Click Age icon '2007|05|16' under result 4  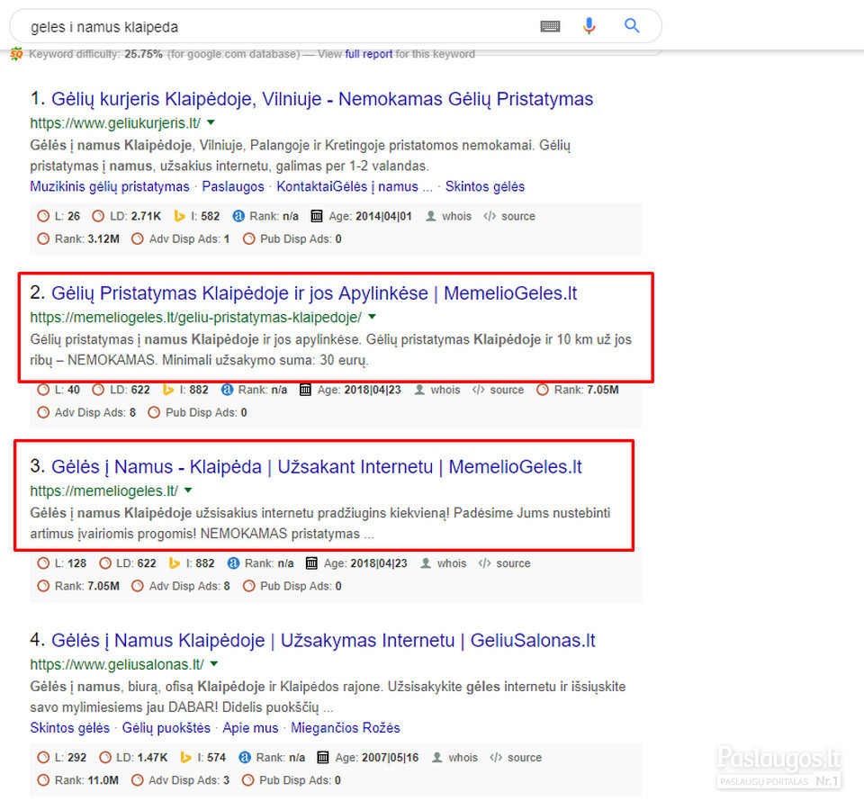point(323,758)
